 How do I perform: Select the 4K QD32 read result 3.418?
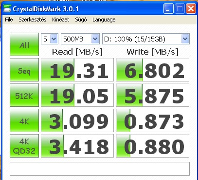77,146
